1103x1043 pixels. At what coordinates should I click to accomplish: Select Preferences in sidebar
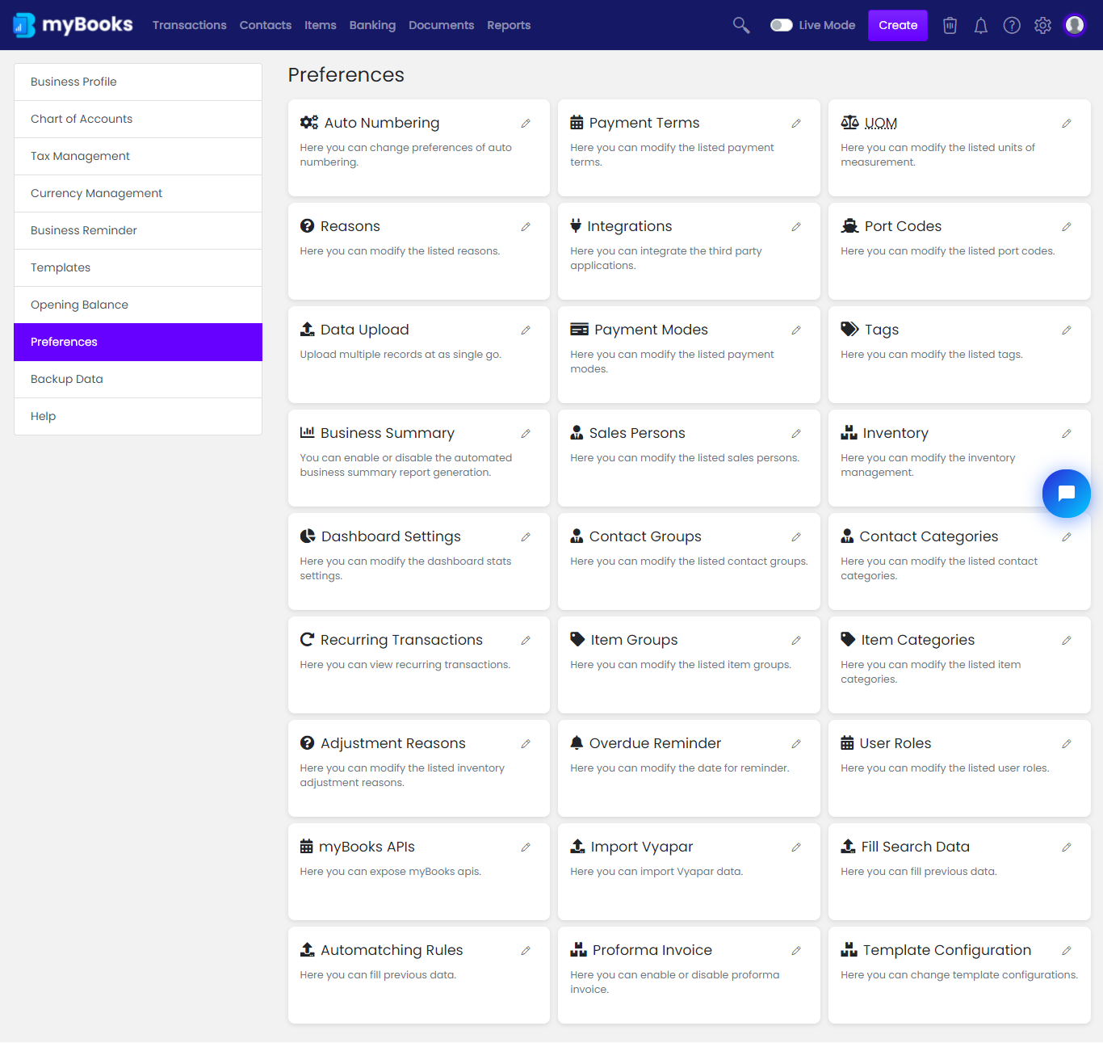coord(138,342)
